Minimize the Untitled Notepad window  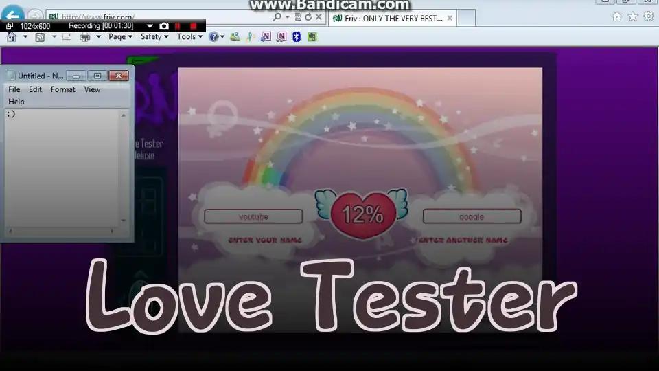pos(76,76)
